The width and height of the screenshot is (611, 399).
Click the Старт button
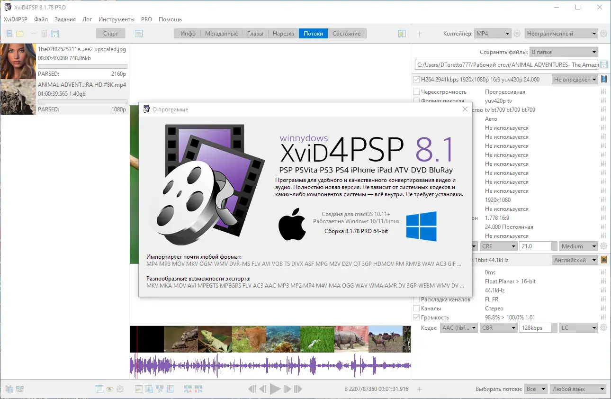pyautogui.click(x=111, y=34)
